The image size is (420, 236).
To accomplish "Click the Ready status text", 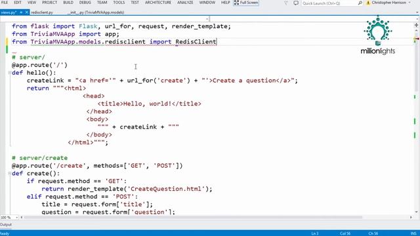I will 5,233.
